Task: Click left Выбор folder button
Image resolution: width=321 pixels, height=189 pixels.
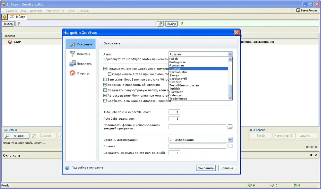Action: pyautogui.click(x=8, y=24)
